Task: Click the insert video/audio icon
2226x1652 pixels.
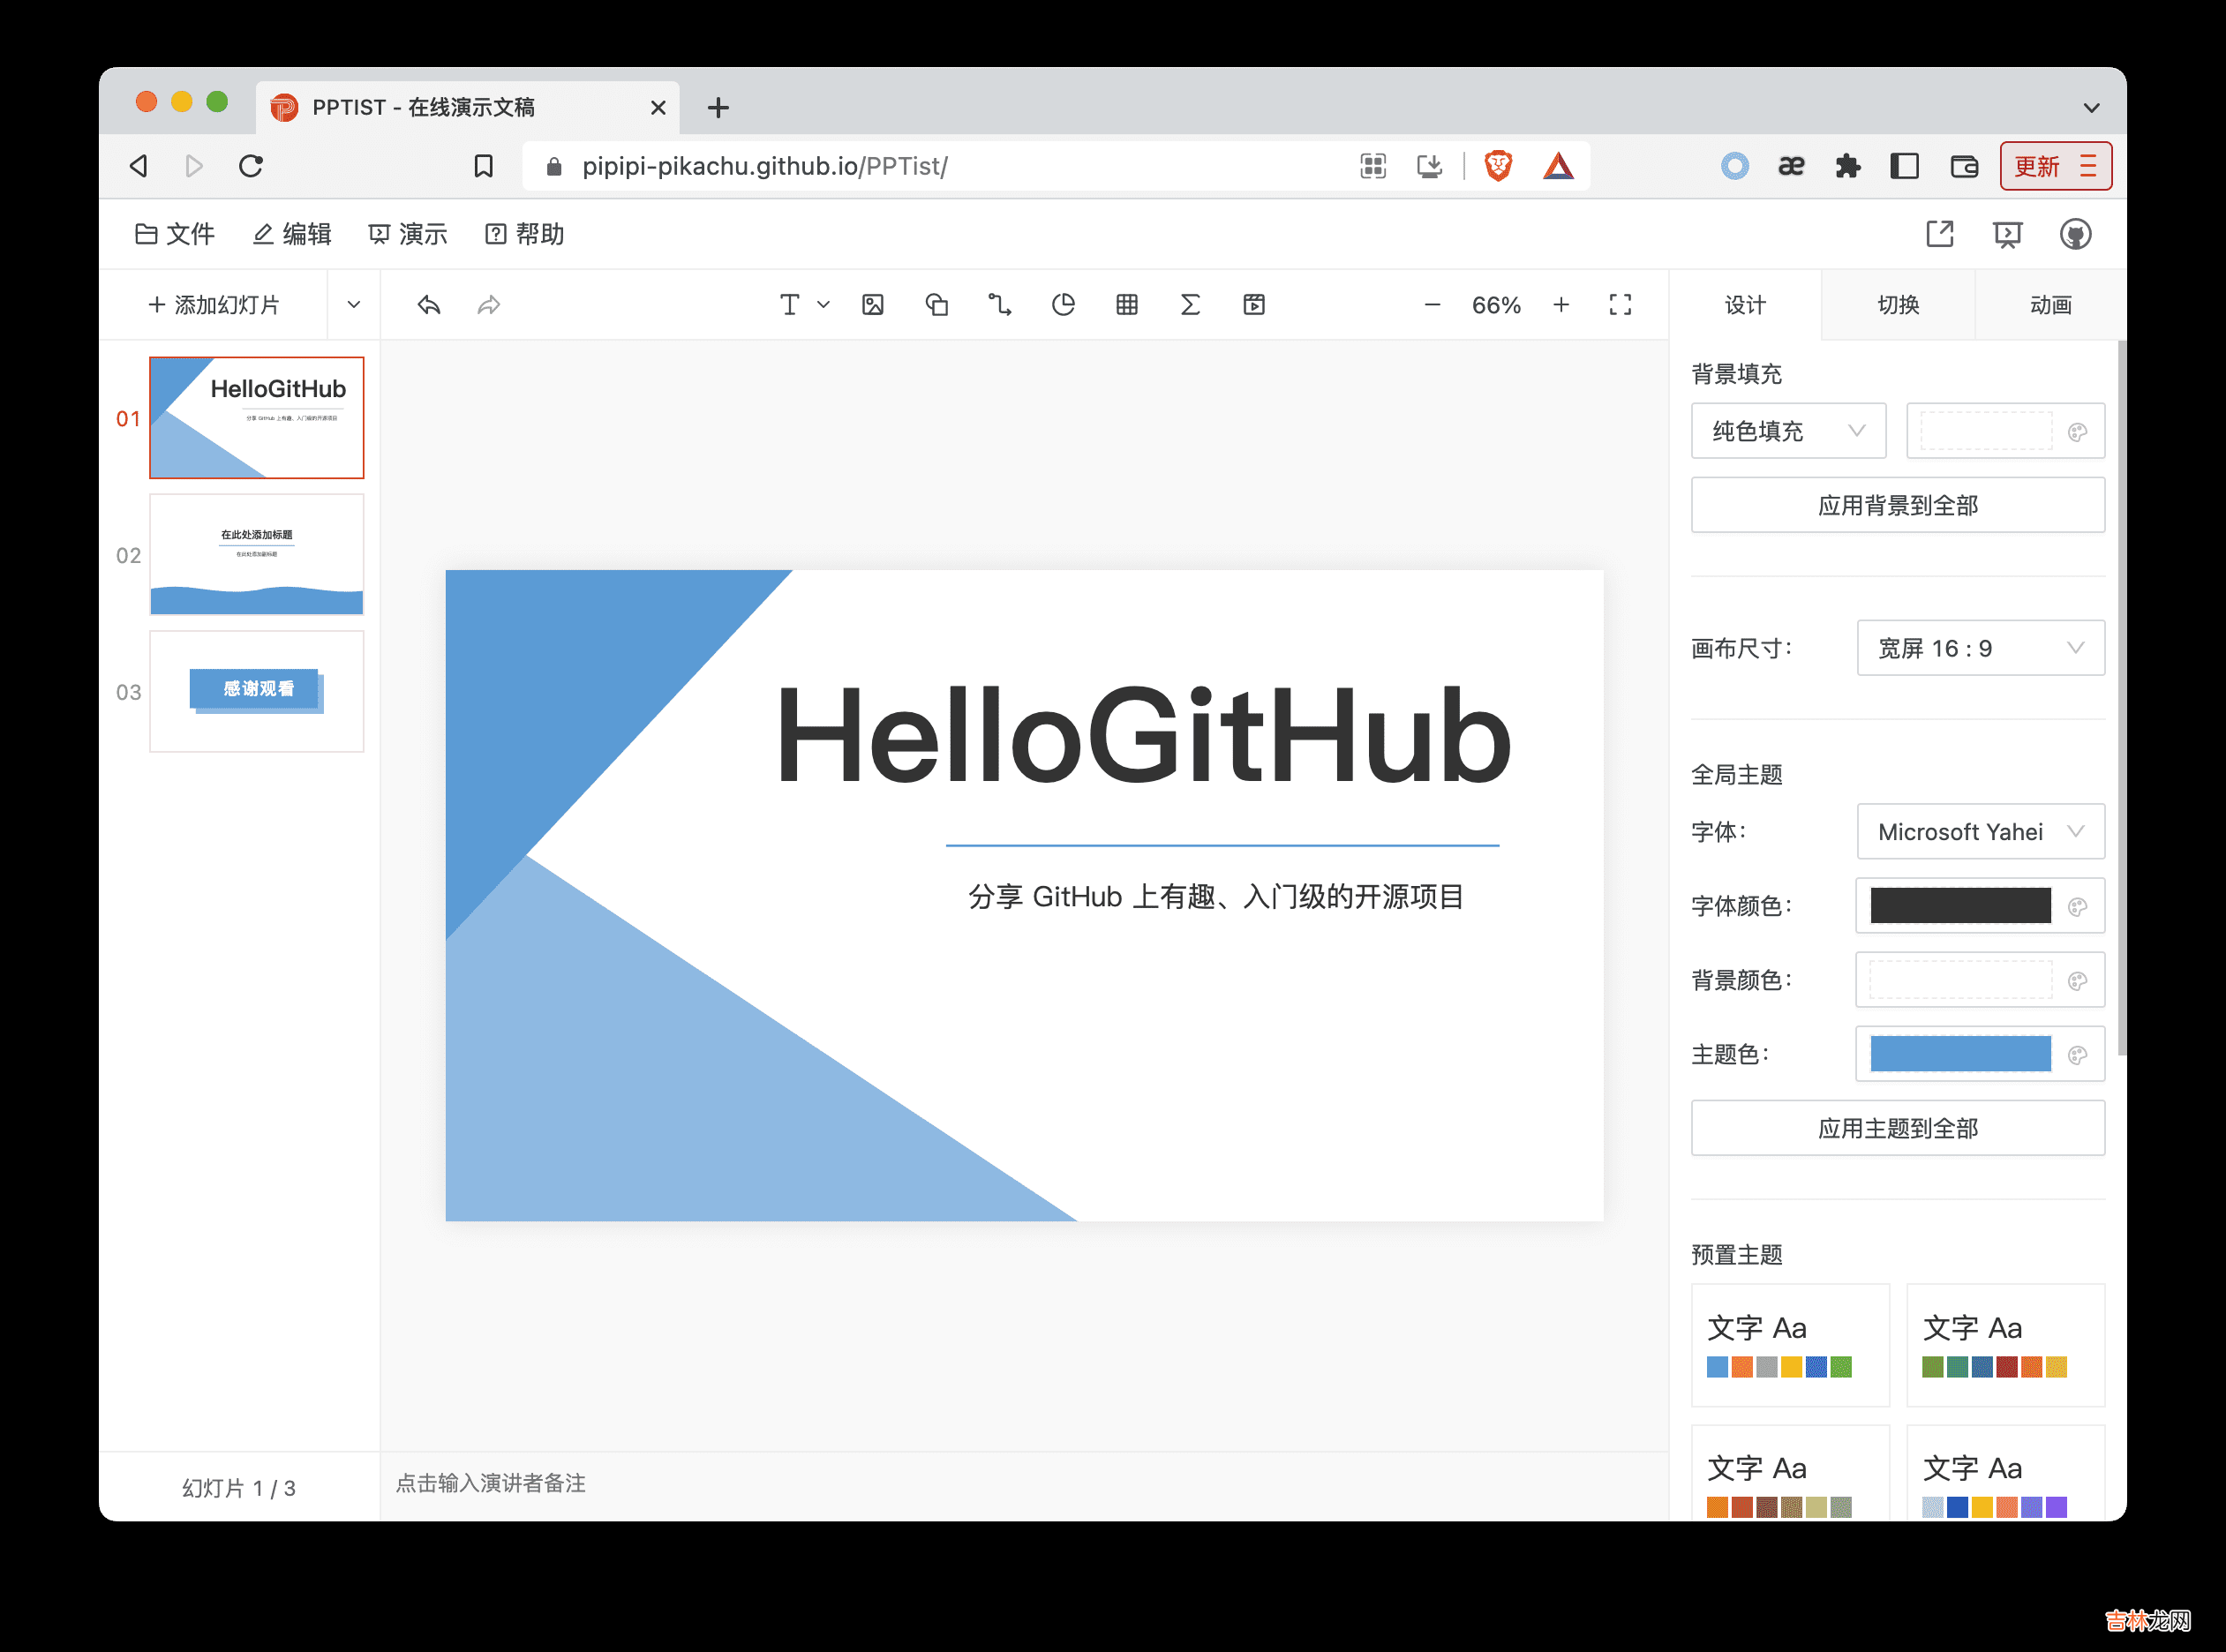Action: pyautogui.click(x=1254, y=305)
